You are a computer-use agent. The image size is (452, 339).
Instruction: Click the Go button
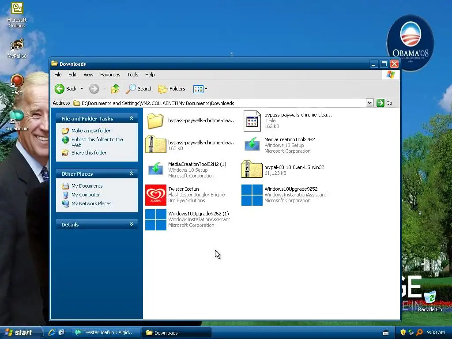384,103
